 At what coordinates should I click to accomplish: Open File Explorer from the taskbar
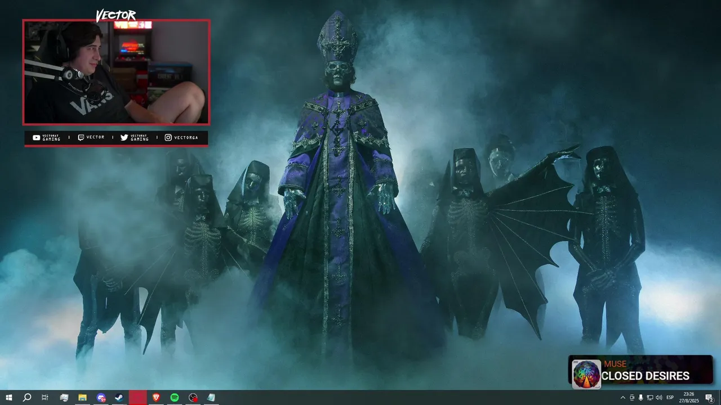(x=82, y=398)
